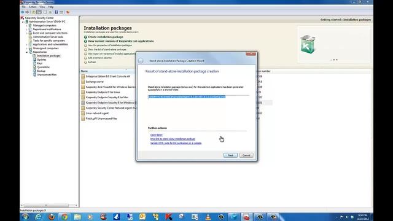Click the Reports and notifications tree icon

[30, 29]
